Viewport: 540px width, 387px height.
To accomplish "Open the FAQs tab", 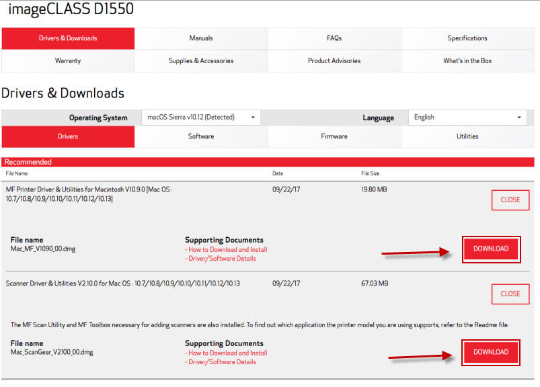I will tap(334, 38).
